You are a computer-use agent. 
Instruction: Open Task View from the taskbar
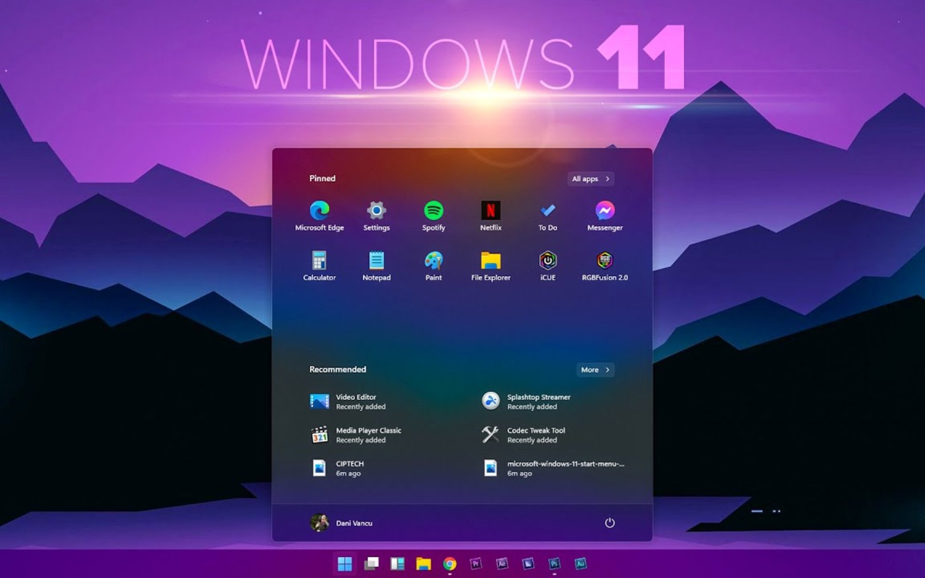[x=371, y=564]
